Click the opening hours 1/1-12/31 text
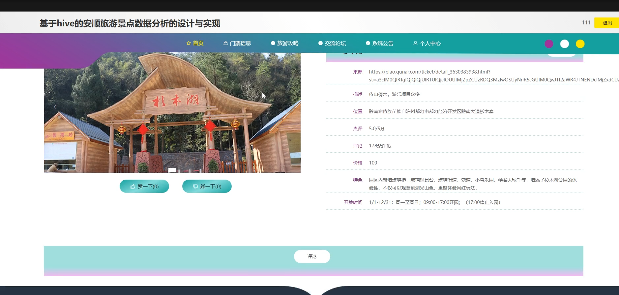 coord(435,202)
